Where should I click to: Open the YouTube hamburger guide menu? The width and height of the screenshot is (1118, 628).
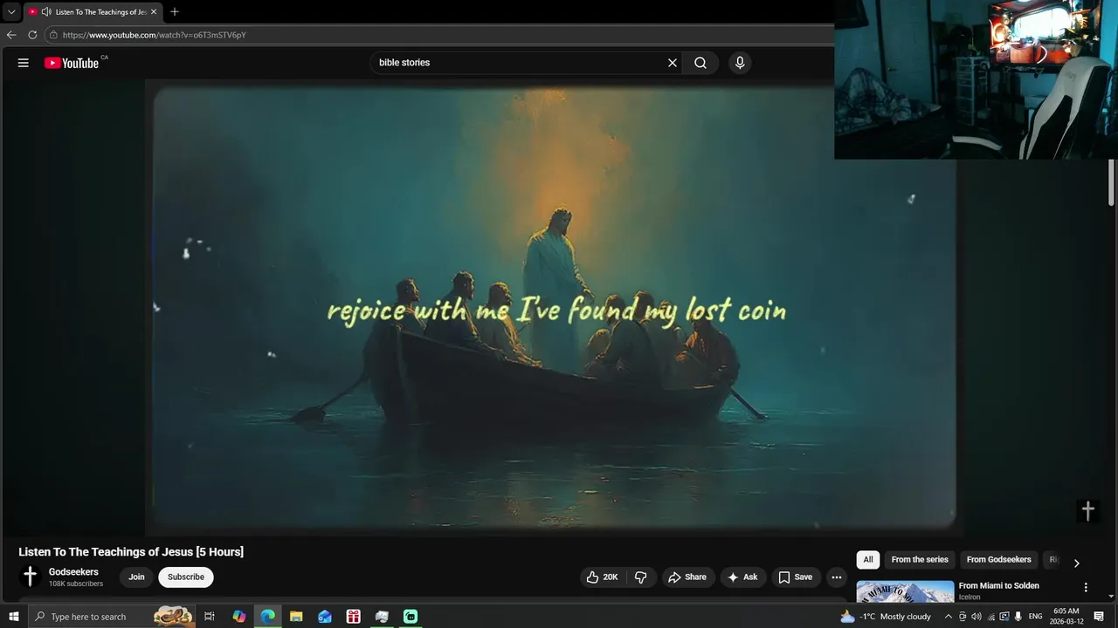coord(24,63)
